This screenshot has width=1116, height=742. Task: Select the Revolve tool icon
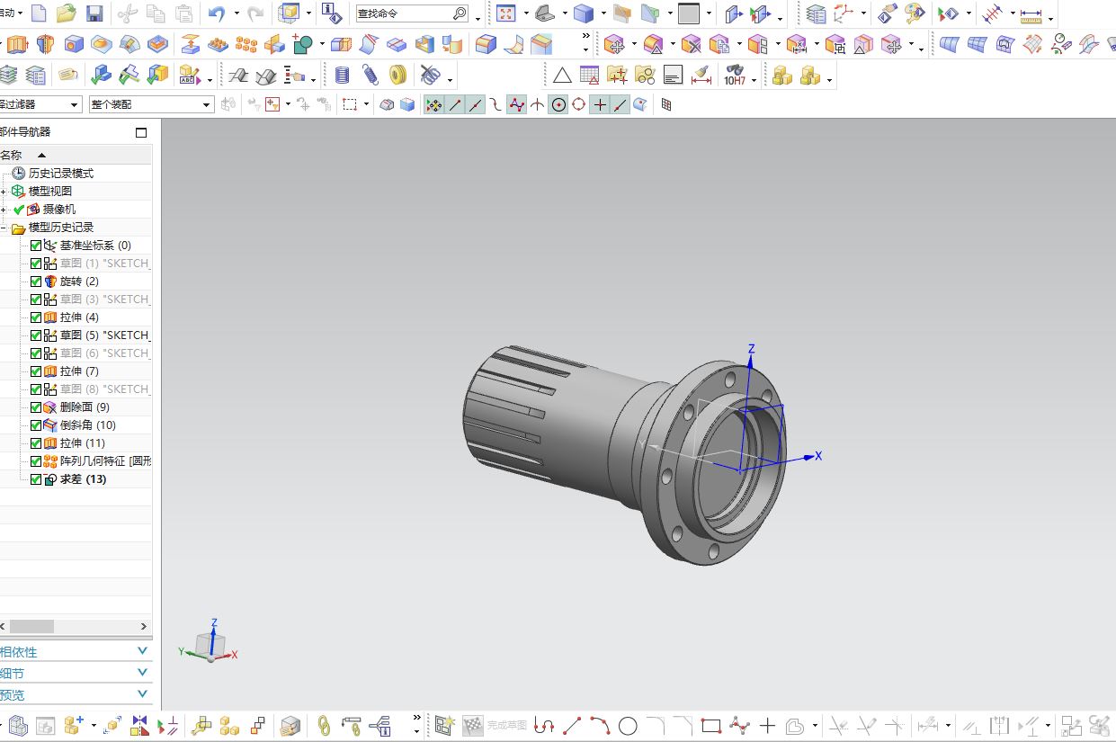pos(45,44)
